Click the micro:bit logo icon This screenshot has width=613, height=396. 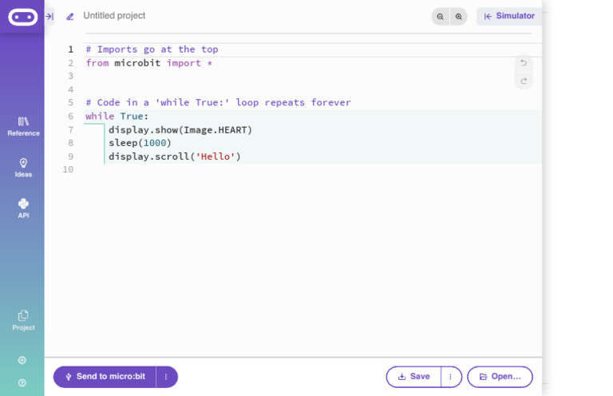coord(22,17)
